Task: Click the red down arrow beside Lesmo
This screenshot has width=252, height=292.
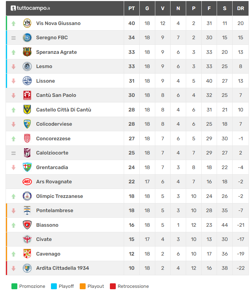Action: click(14, 66)
